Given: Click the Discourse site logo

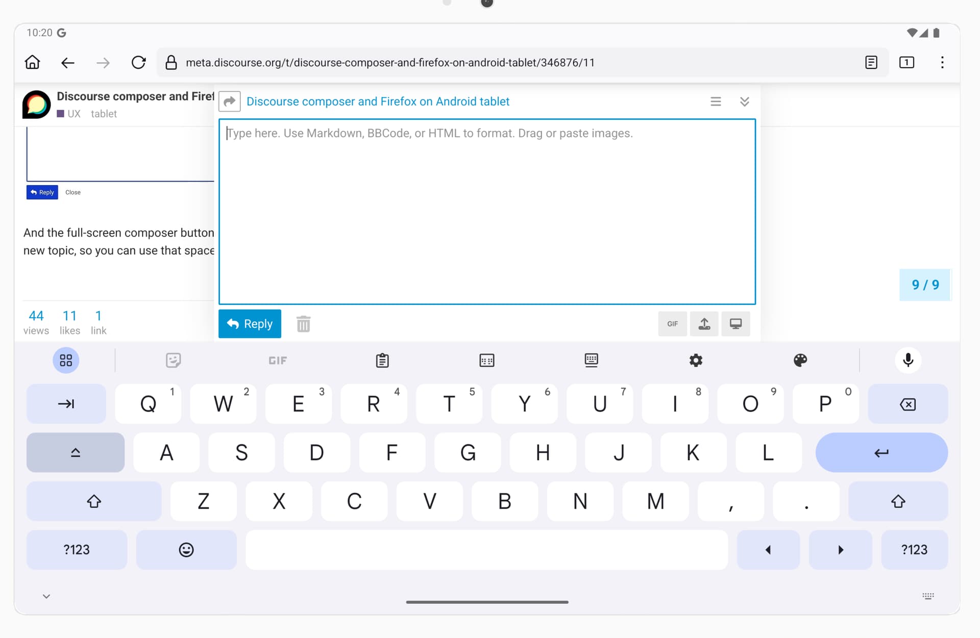Looking at the screenshot, I should click(x=36, y=104).
